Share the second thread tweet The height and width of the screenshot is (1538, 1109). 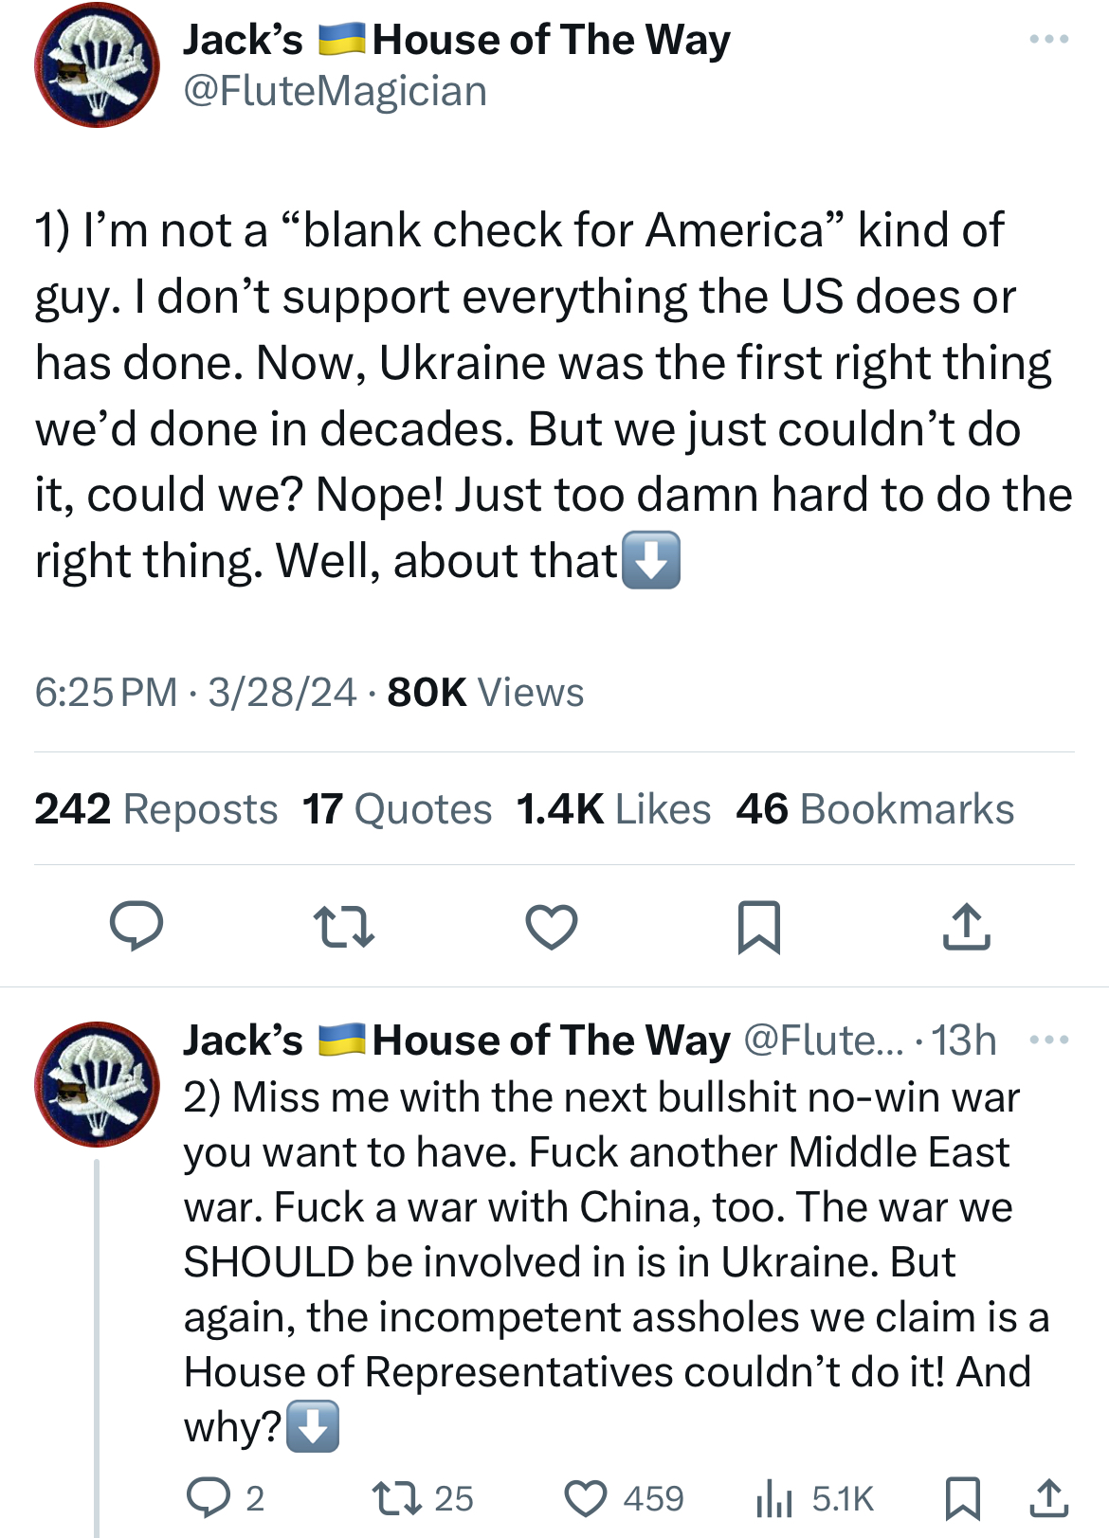[x=1048, y=1497]
